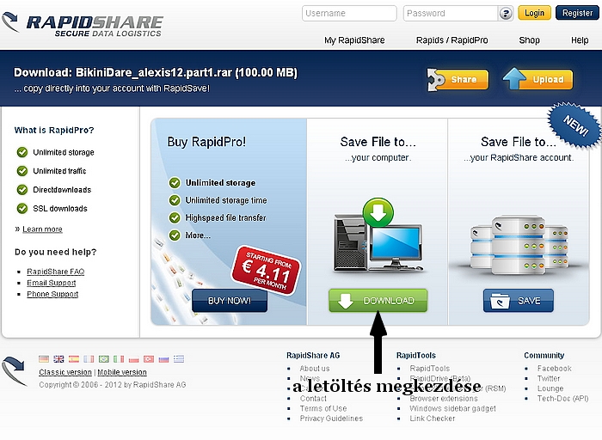This screenshot has width=602, height=440.
Task: Open the Help menu item
Action: 580,40
